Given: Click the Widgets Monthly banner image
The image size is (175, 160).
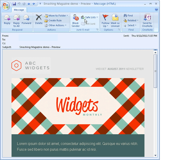Looking at the screenshot, I should (78, 106).
